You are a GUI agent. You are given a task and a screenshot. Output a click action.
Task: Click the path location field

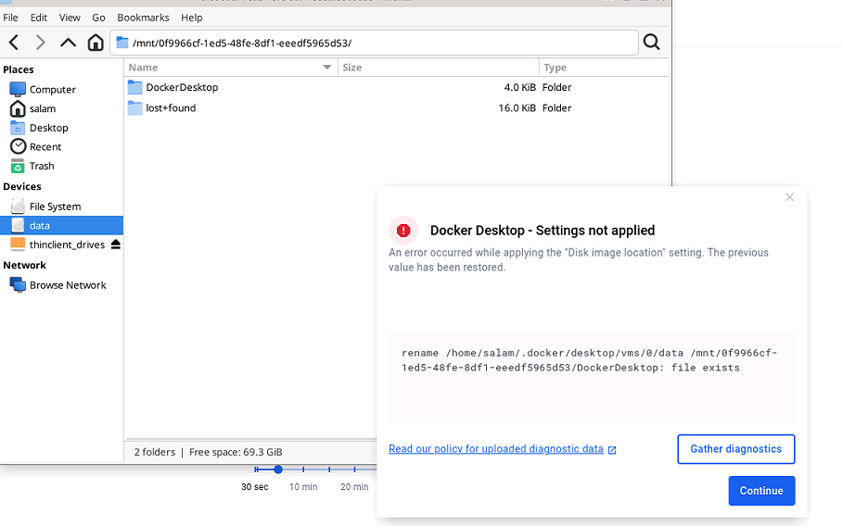(374, 43)
